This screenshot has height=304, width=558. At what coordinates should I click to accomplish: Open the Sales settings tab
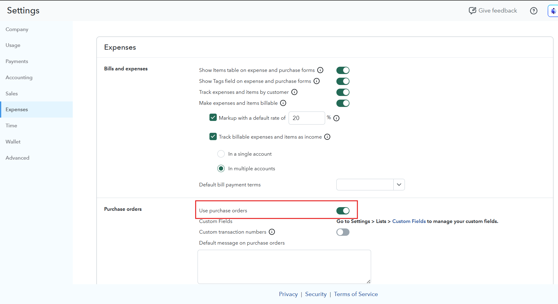pyautogui.click(x=37, y=94)
